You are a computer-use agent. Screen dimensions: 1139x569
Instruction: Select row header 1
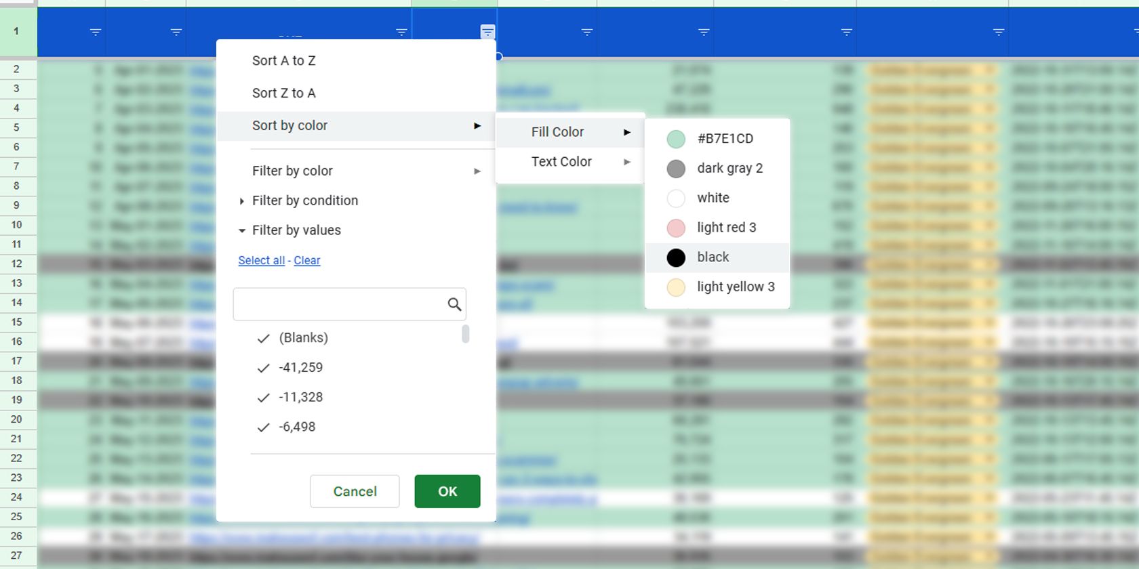click(18, 31)
